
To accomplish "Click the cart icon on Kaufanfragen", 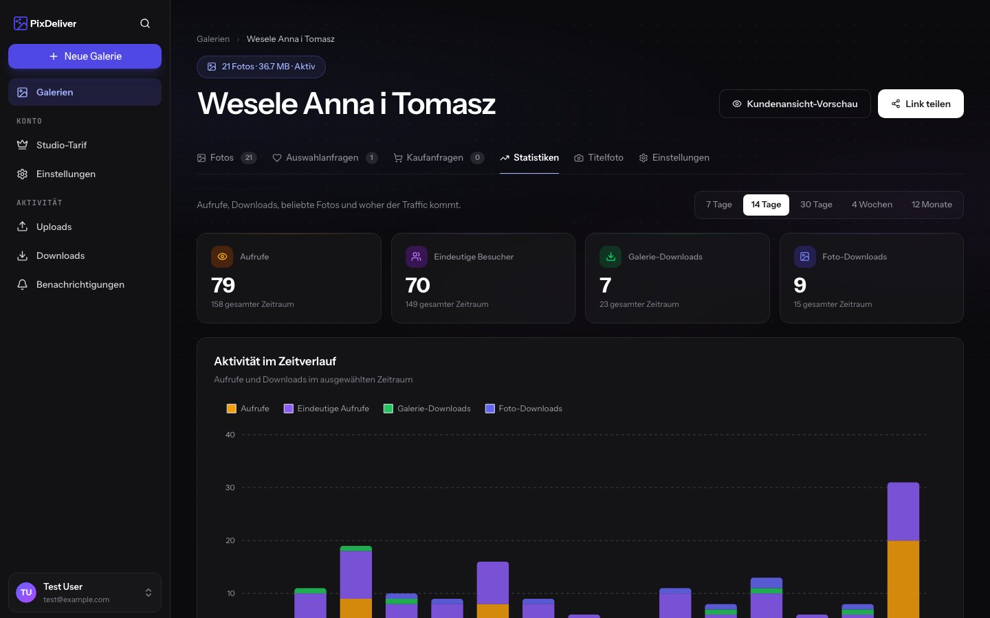I will pyautogui.click(x=398, y=158).
